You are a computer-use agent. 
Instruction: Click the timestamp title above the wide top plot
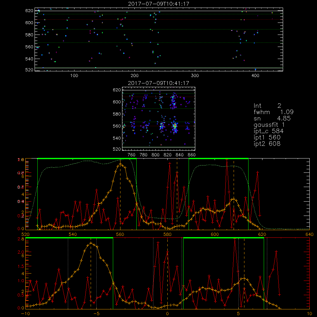159,4
